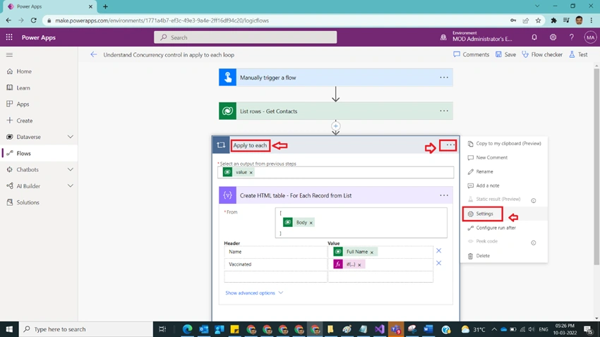
Task: Click the Manually trigger a flow icon
Action: (x=228, y=78)
